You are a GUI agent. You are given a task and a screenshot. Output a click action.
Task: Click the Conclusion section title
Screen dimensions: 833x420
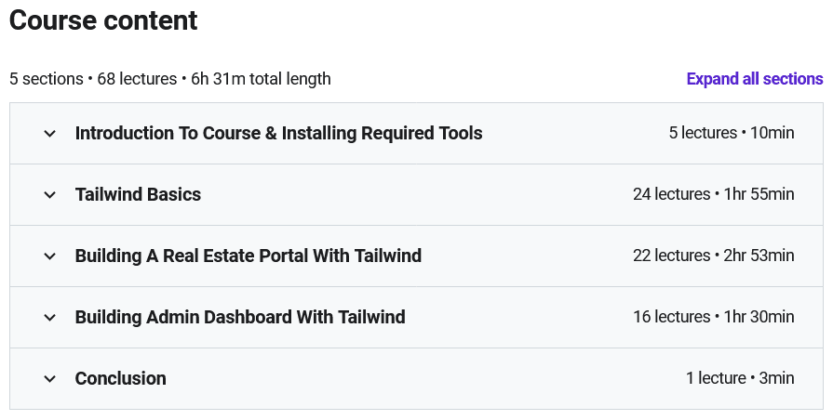[121, 378]
